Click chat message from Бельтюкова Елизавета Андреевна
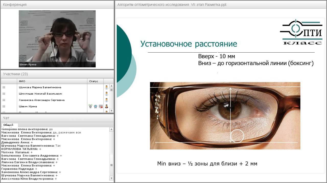The image size is (327, 183). [x=32, y=156]
